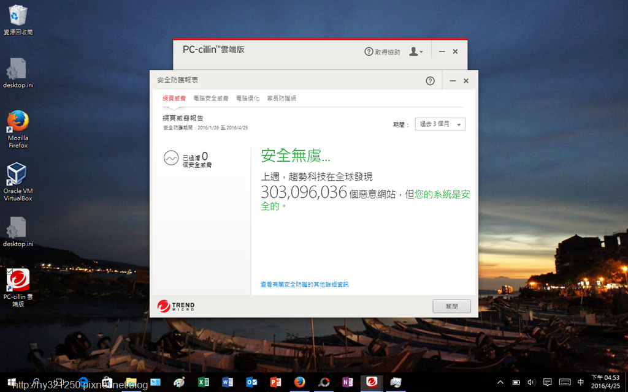Click the 網頁威脅報告 heading

click(183, 118)
